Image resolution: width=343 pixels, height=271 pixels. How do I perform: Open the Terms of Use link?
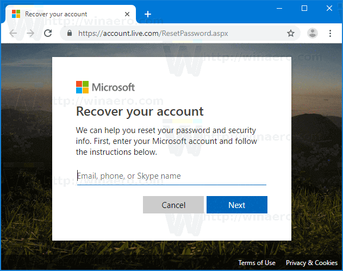(257, 263)
